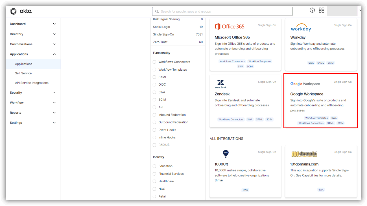Enable the SAML functionality filter
Screen dimensions: 367x206
(x=154, y=77)
